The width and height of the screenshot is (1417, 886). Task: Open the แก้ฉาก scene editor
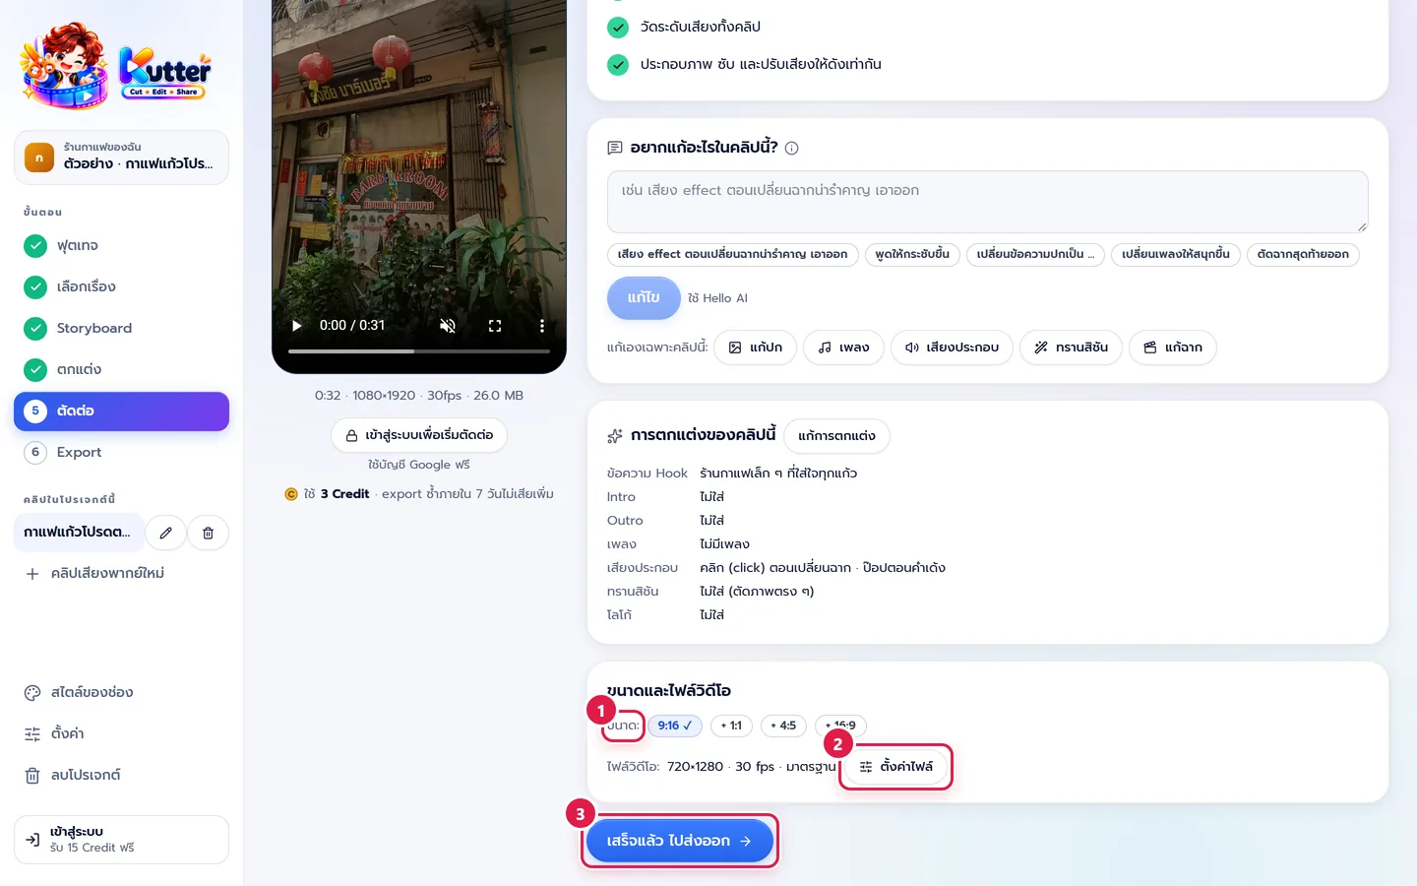pos(1172,348)
